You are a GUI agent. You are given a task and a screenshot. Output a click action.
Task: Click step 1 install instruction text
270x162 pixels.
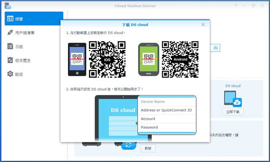coord(96,33)
